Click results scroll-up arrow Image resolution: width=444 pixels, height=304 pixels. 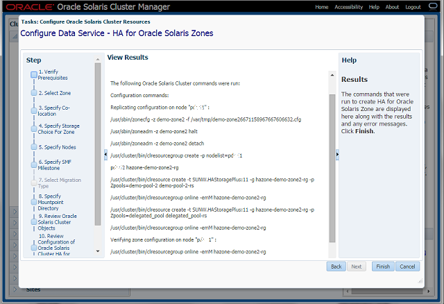pos(332,75)
